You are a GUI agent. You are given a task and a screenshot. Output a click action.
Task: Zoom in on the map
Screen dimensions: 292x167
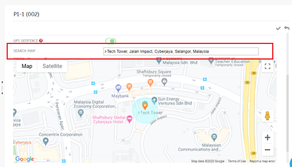tap(268, 137)
